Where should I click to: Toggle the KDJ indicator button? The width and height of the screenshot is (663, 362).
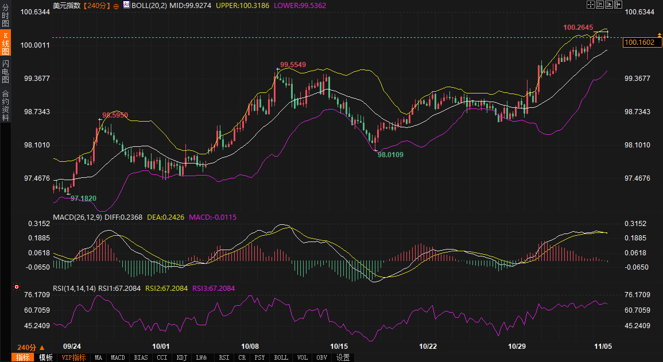coord(182,357)
